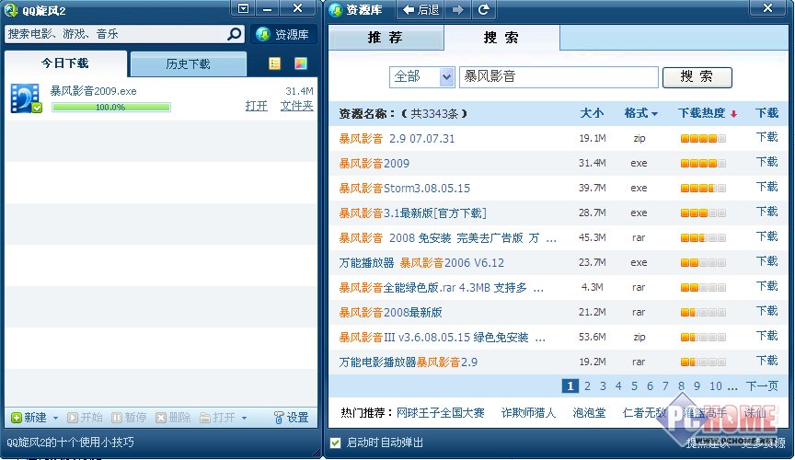Viewport: 795px width, 460px height.
Task: Click the refresh icon in 资源库 toolbar
Action: (x=483, y=10)
